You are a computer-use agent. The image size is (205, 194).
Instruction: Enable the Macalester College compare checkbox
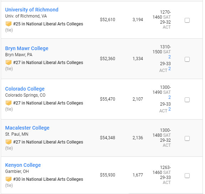point(187,139)
